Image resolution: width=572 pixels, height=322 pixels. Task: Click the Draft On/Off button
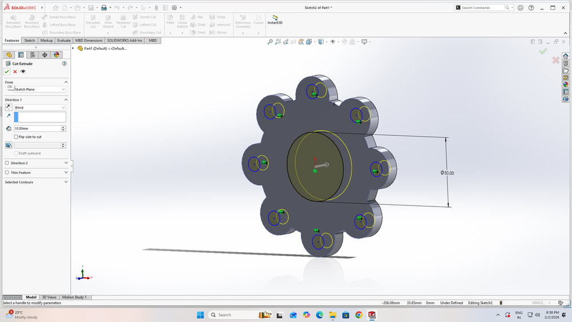(9, 145)
